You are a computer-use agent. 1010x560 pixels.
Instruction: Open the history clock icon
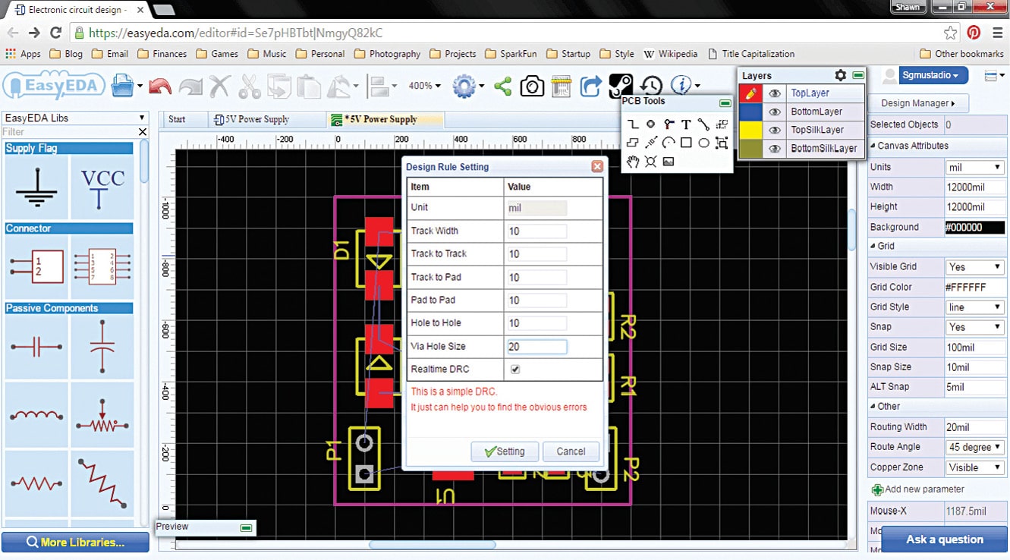pyautogui.click(x=651, y=86)
